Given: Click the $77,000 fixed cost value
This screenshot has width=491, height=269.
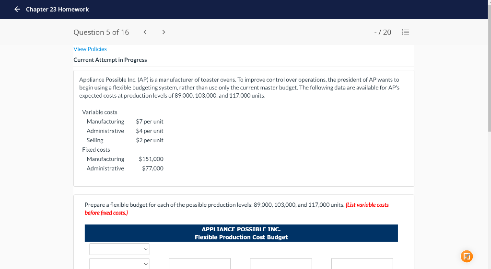Looking at the screenshot, I should click(152, 168).
